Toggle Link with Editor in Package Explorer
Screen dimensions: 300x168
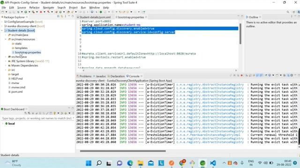pyautogui.click(x=62, y=17)
